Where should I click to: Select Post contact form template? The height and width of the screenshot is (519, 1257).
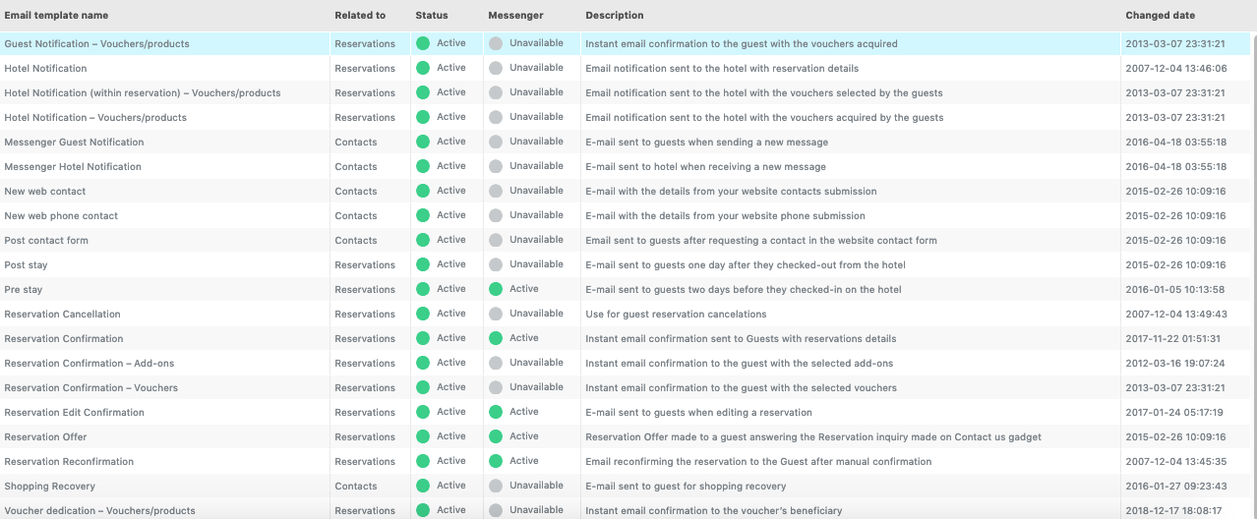click(46, 240)
